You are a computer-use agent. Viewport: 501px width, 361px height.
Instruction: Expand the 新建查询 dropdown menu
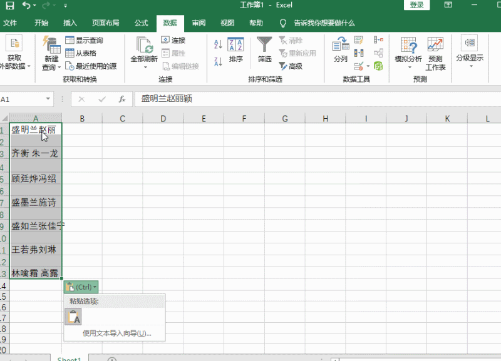[50, 56]
